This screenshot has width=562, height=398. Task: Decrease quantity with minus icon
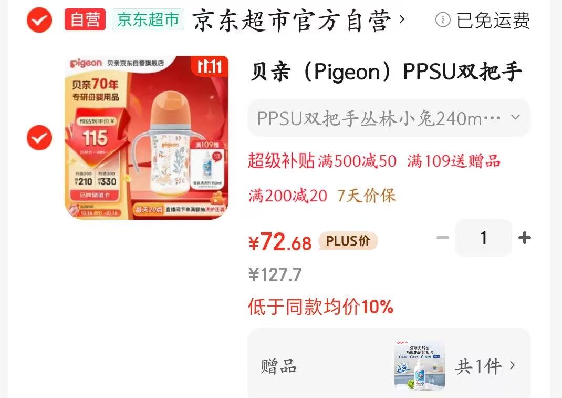[443, 238]
